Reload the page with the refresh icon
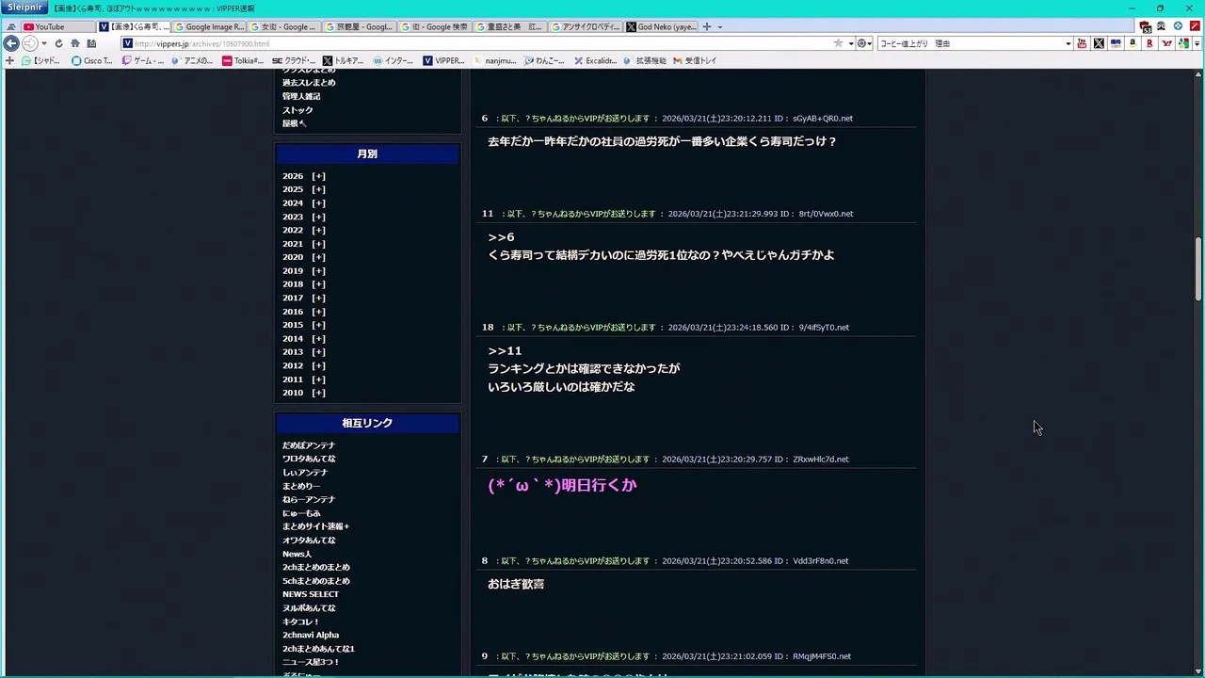The image size is (1205, 678). (58, 43)
